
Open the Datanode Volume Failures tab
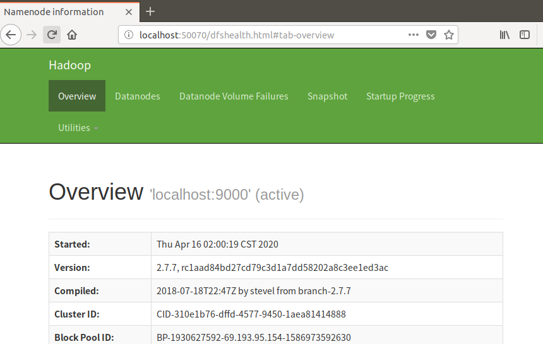click(x=234, y=96)
